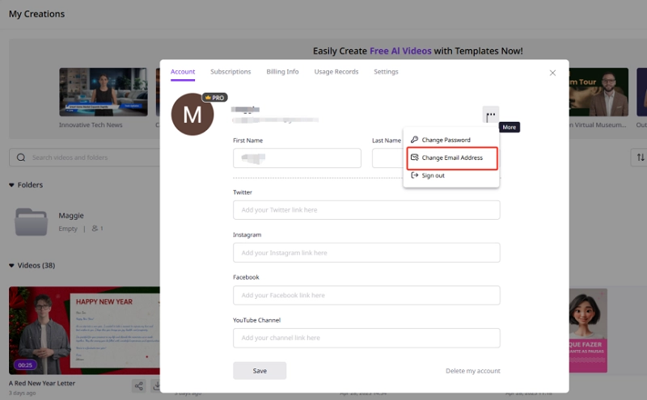Select Sign out from the menu
The width and height of the screenshot is (647, 400).
pos(433,175)
